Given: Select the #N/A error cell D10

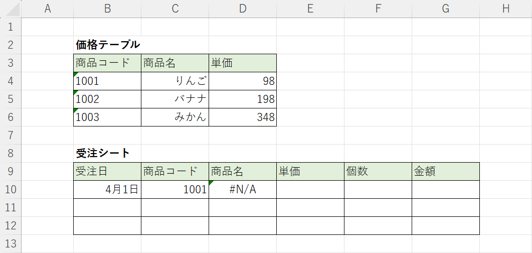Looking at the screenshot, I should 242,190.
